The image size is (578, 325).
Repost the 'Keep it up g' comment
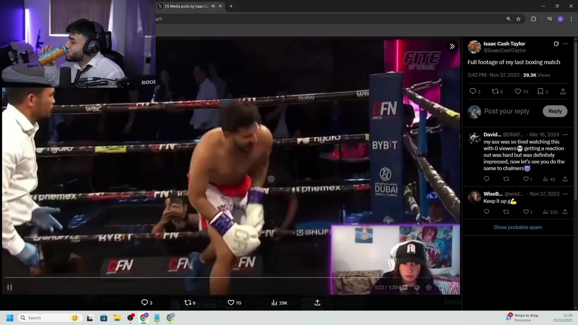(506, 212)
